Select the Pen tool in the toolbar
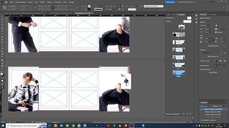 2,37
